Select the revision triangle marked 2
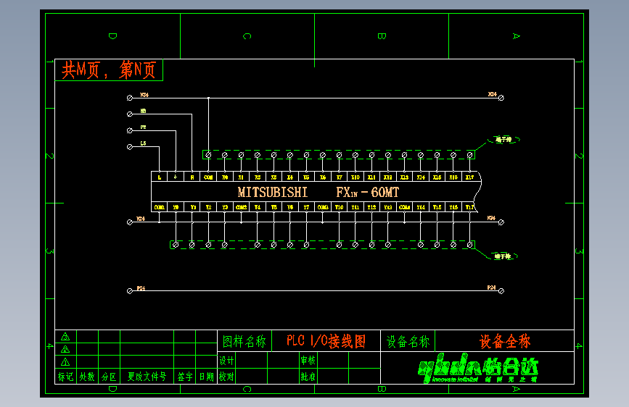 tap(65, 349)
